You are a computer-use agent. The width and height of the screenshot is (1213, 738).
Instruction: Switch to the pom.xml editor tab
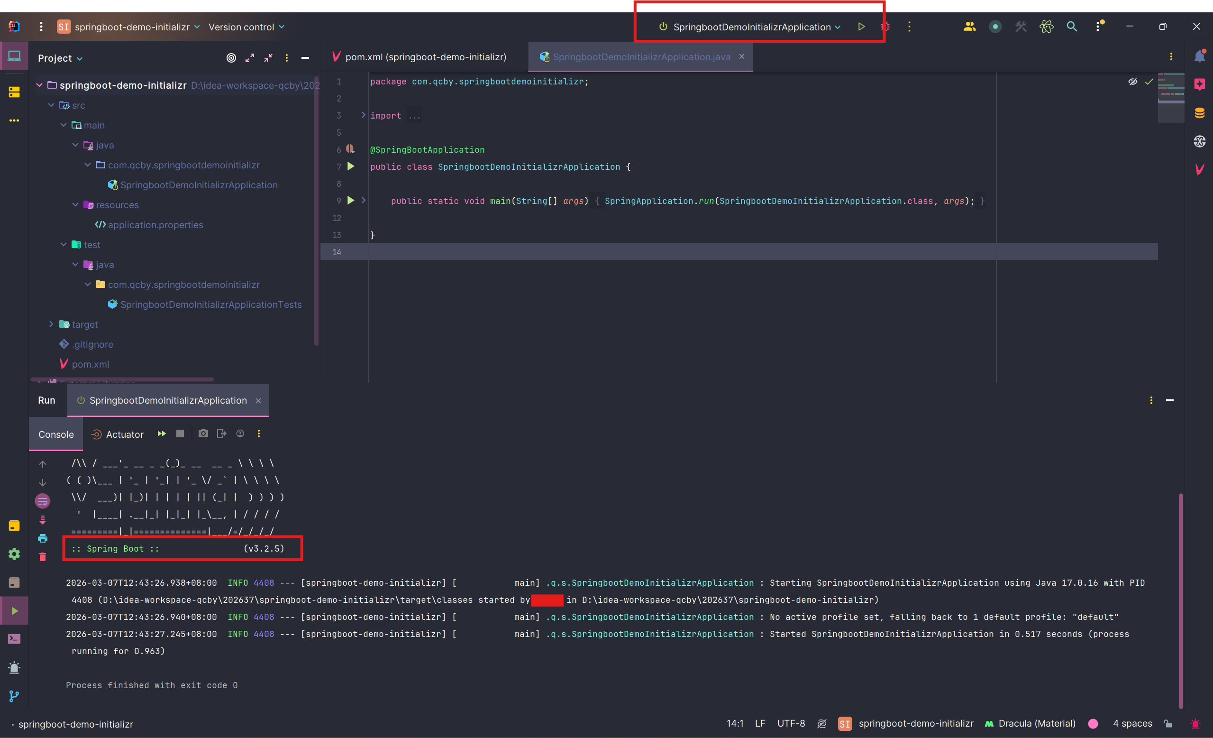click(425, 57)
